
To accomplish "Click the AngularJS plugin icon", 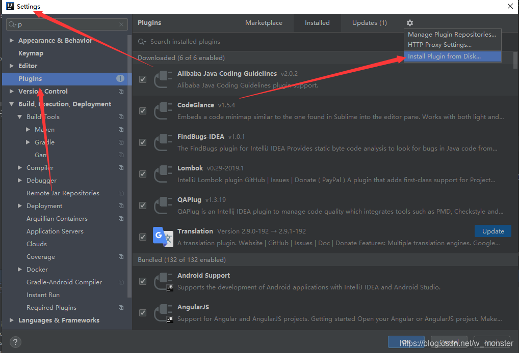I will (x=163, y=313).
